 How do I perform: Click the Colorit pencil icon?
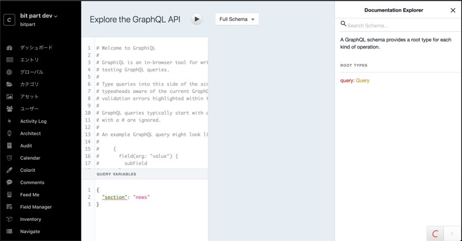coord(9,170)
